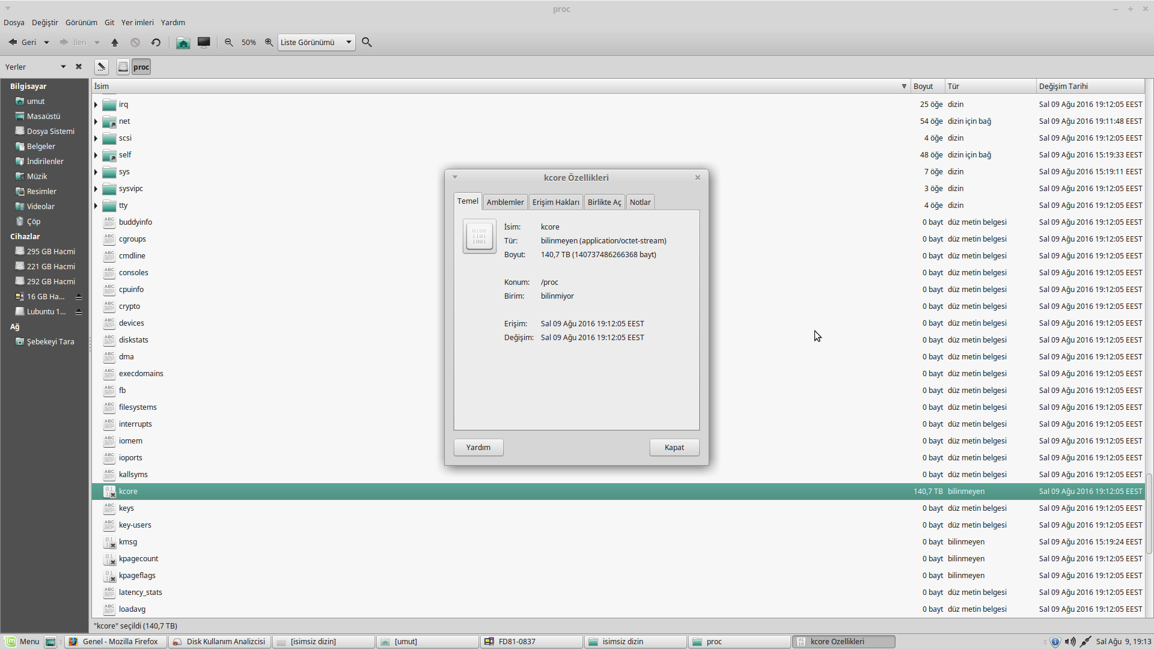Eject the Lubuntu volume
The width and height of the screenshot is (1154, 649).
tap(79, 312)
